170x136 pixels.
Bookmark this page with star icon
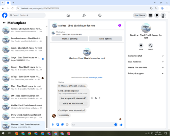pyautogui.click(x=156, y=8)
